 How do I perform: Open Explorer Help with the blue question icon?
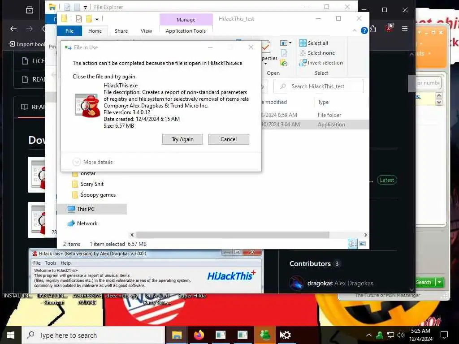point(364,30)
